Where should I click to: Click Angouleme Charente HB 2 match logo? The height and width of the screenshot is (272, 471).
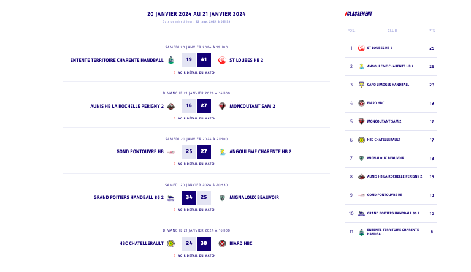coord(222,152)
